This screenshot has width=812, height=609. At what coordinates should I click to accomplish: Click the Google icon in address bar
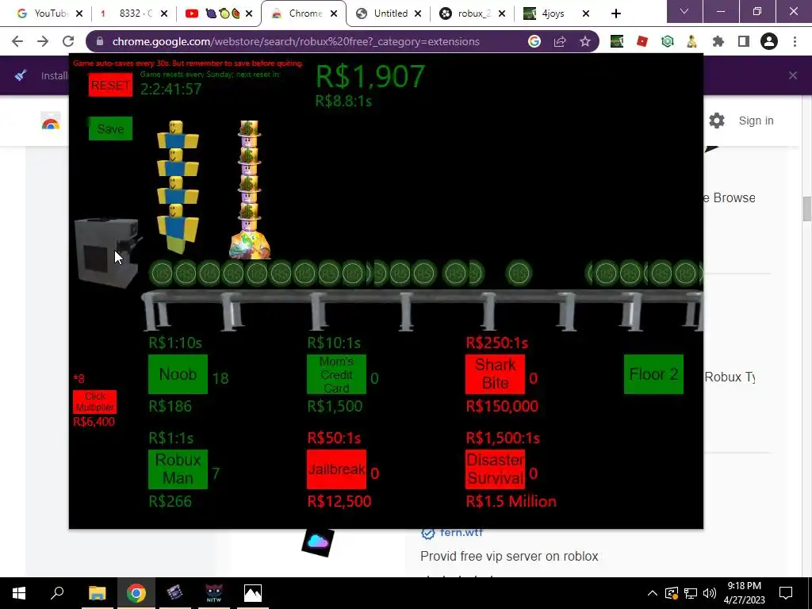534,41
